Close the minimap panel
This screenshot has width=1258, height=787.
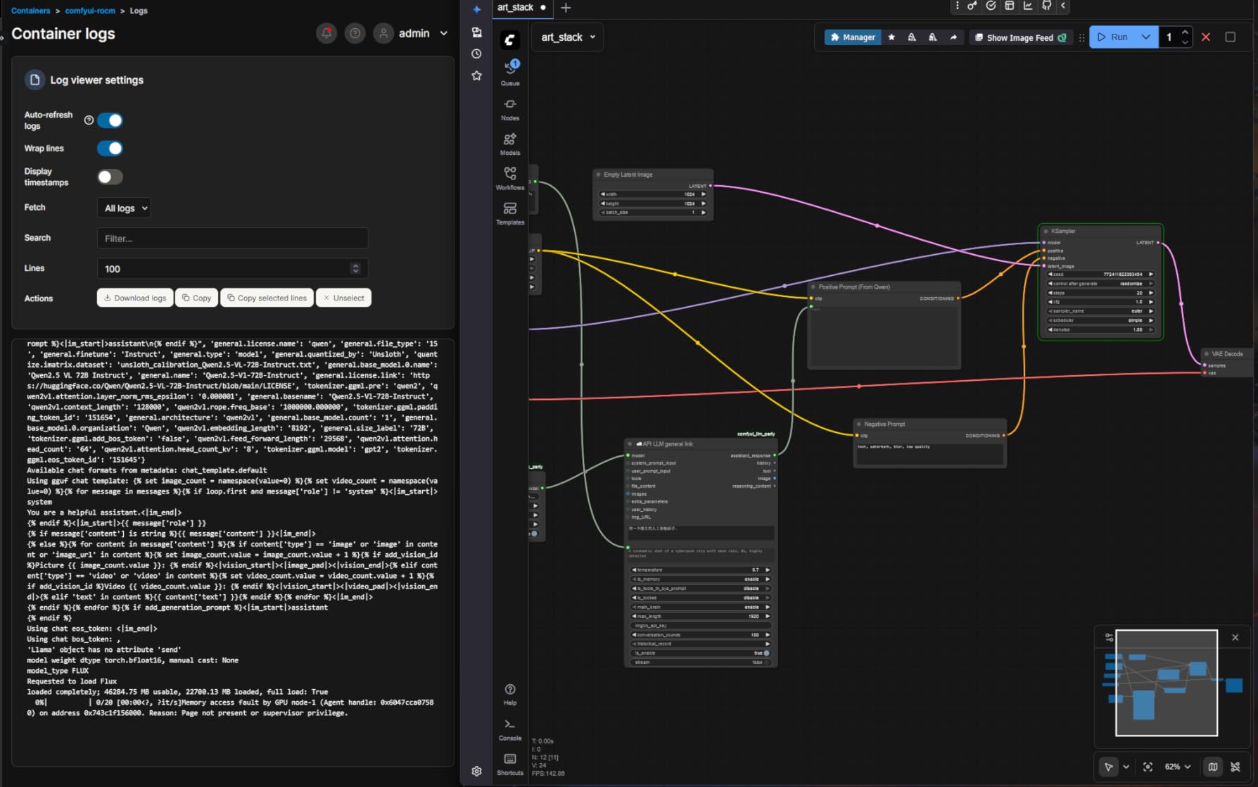coord(1235,637)
